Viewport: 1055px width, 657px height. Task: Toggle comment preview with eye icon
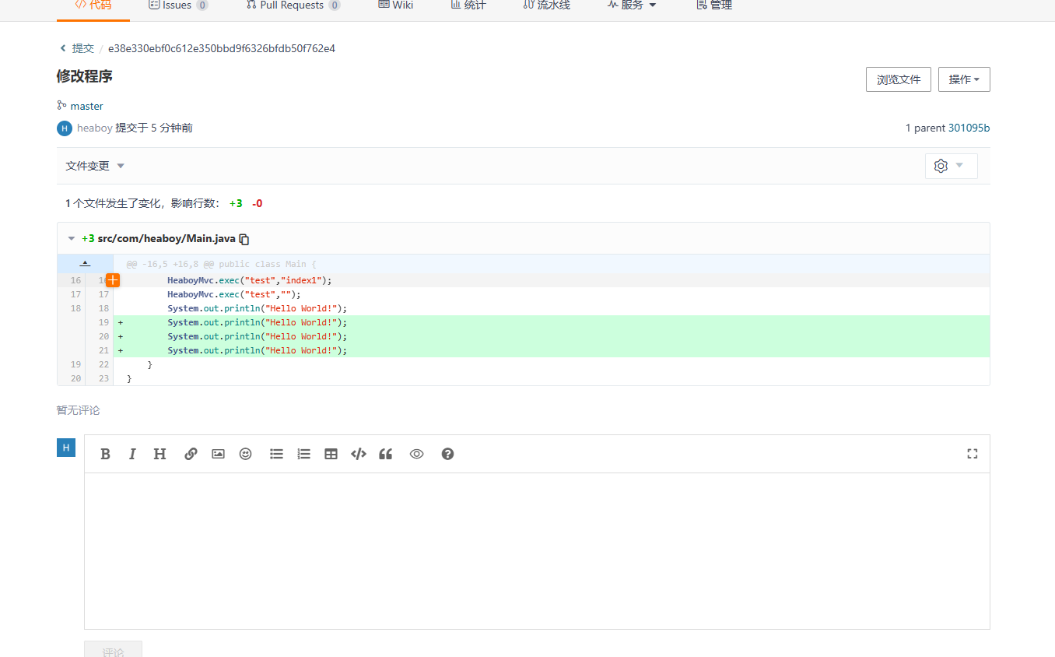click(416, 454)
